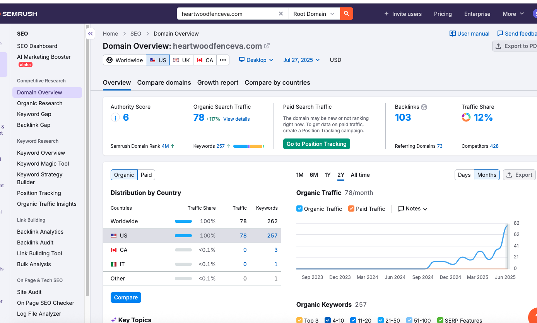Select the 1M time range
The width and height of the screenshot is (537, 323).
[300, 175]
